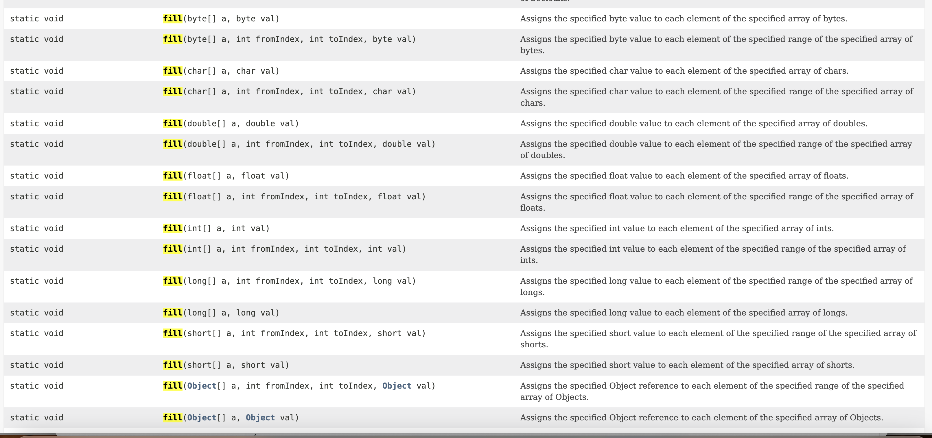Click fill link for short[] range overload
This screenshot has height=438, width=932.
[x=173, y=333]
